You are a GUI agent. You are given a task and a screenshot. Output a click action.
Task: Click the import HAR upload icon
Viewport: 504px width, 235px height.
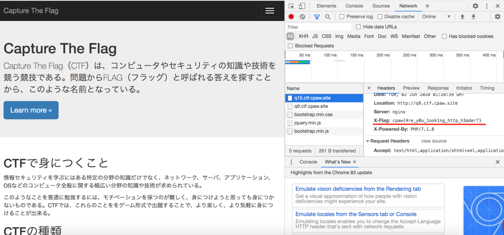(462, 17)
